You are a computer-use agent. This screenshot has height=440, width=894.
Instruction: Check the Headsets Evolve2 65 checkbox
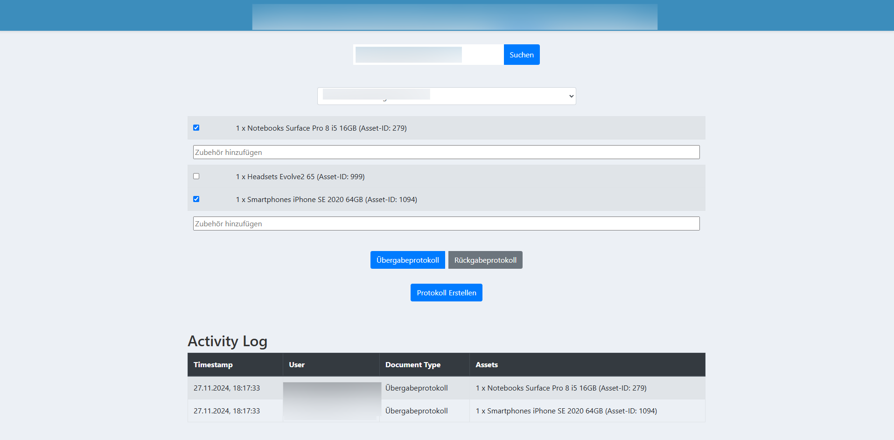point(196,176)
